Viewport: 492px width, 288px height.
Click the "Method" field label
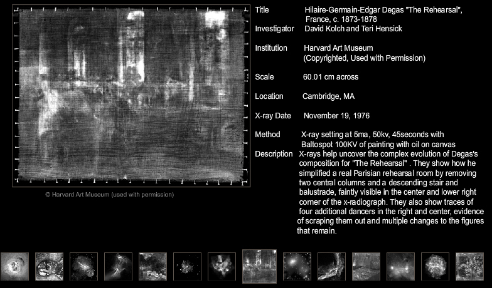(x=267, y=135)
